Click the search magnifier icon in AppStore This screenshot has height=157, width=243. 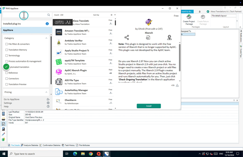(x=49, y=15)
